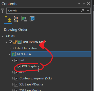Image resolution: width=94 pixels, height=91 pixels.
Task: Toggle visibility of POI layer
Action: 16,73
